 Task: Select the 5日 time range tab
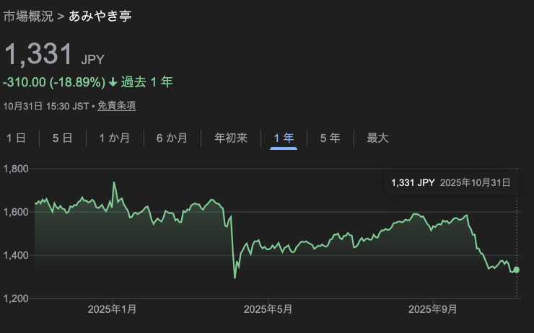click(62, 138)
